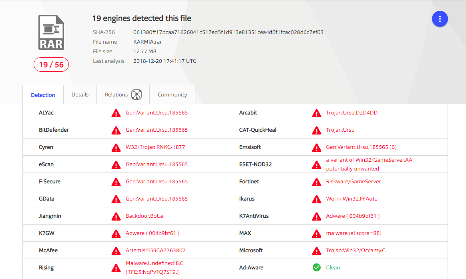Click the Microsoft engine name
The image size is (466, 279).
coord(251,251)
